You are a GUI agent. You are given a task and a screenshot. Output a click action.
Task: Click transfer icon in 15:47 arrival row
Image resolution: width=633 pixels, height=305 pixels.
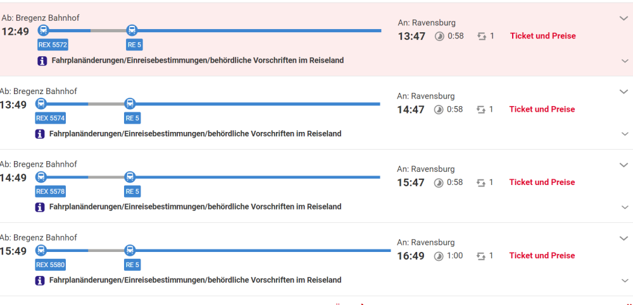[481, 183]
